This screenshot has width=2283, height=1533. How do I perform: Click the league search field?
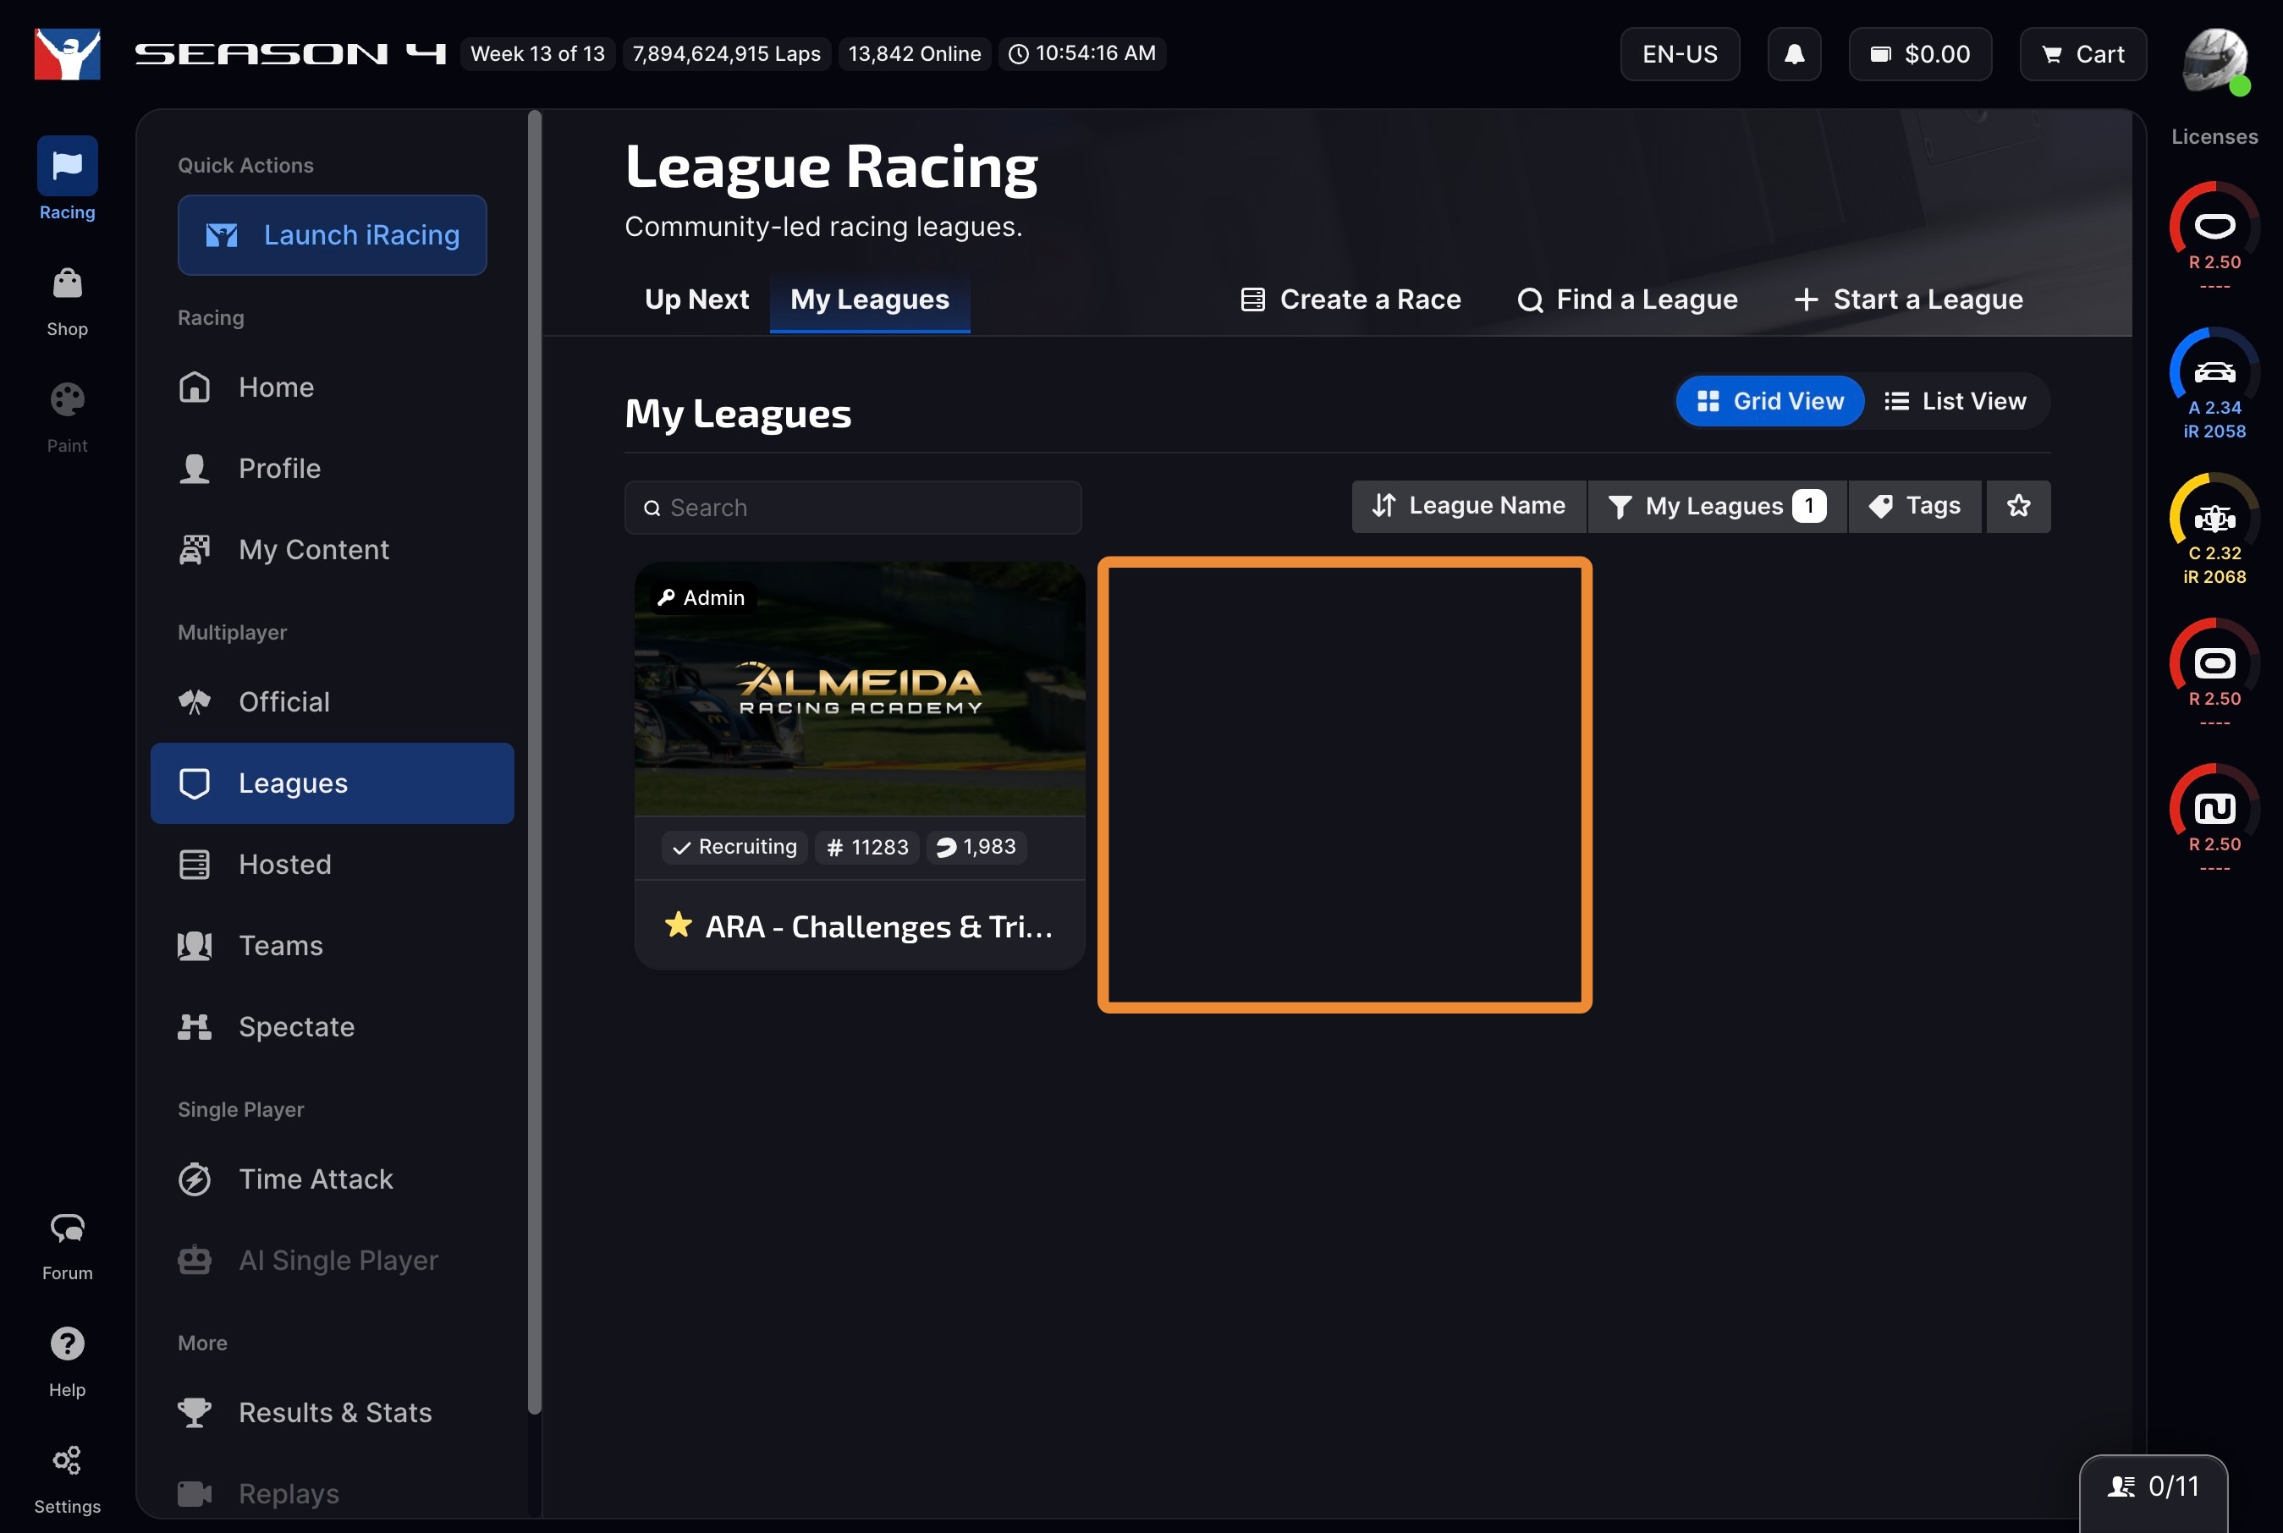[x=853, y=508]
